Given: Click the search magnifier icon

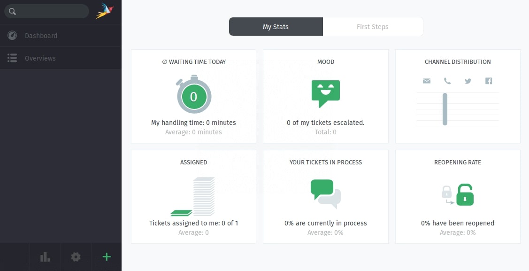Looking at the screenshot, I should (x=12, y=11).
